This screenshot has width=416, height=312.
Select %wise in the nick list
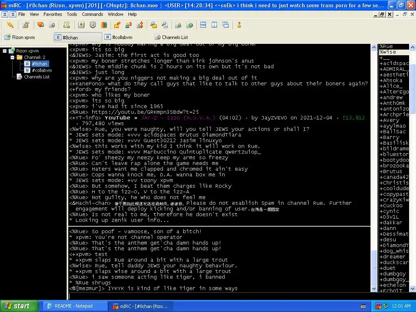coord(394,52)
